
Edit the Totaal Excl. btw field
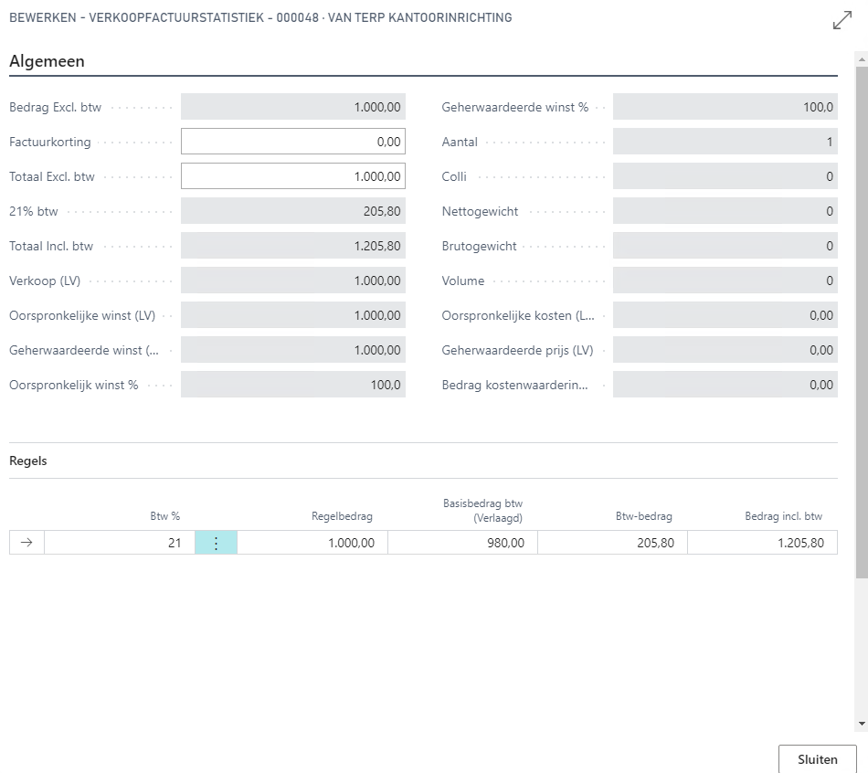(x=292, y=176)
